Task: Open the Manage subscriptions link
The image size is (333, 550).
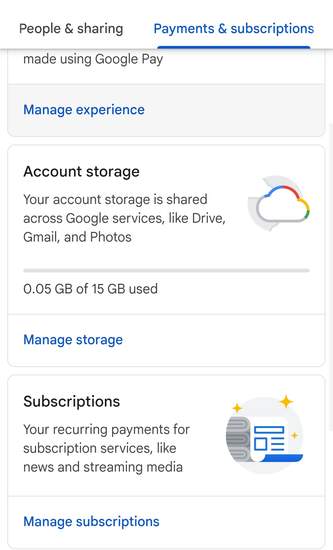Action: tap(91, 522)
